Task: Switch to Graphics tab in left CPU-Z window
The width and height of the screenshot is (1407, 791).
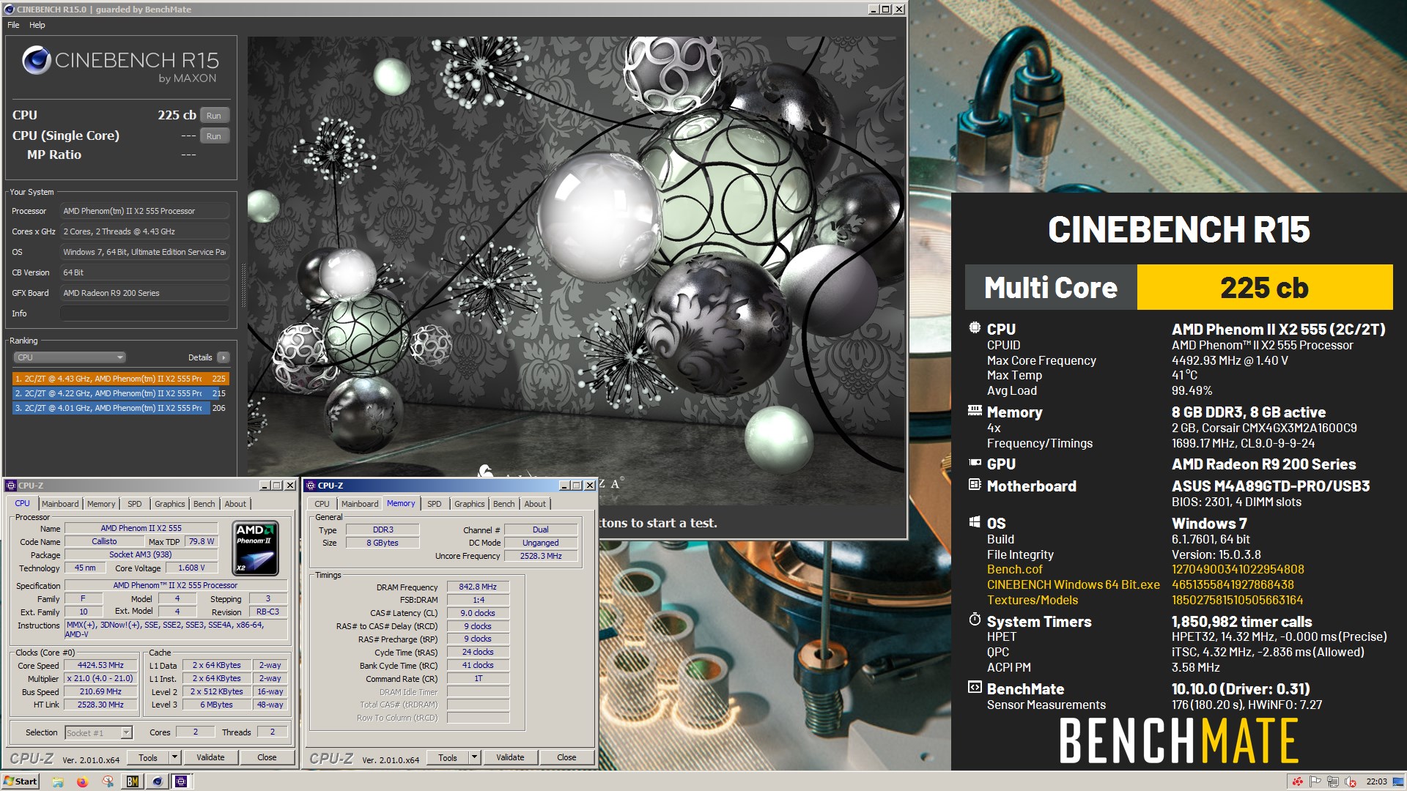Action: [x=170, y=504]
